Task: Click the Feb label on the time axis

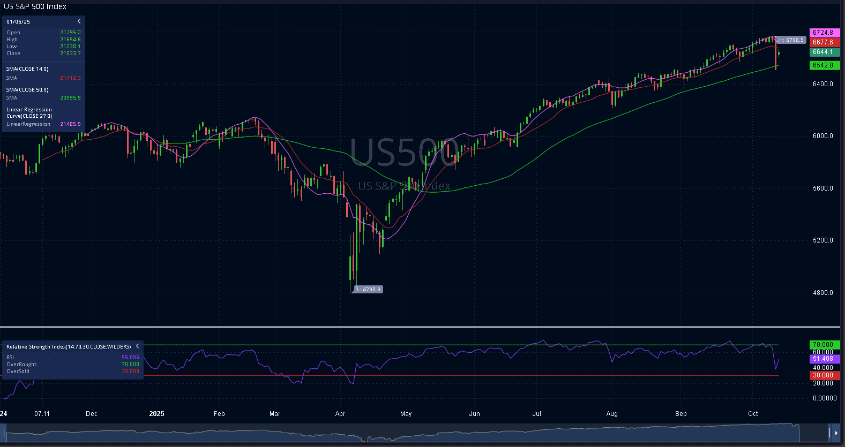Action: point(219,414)
